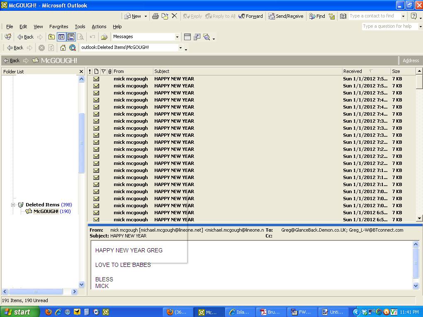Click the Undo icon
This screenshot has width=423, height=317.
92,36
